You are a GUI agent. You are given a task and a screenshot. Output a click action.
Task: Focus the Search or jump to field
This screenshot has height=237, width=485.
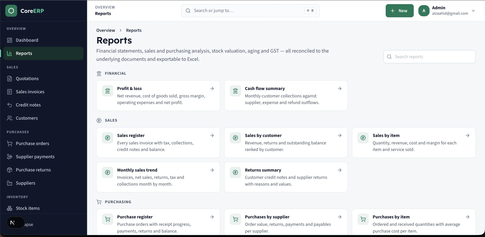(250, 11)
